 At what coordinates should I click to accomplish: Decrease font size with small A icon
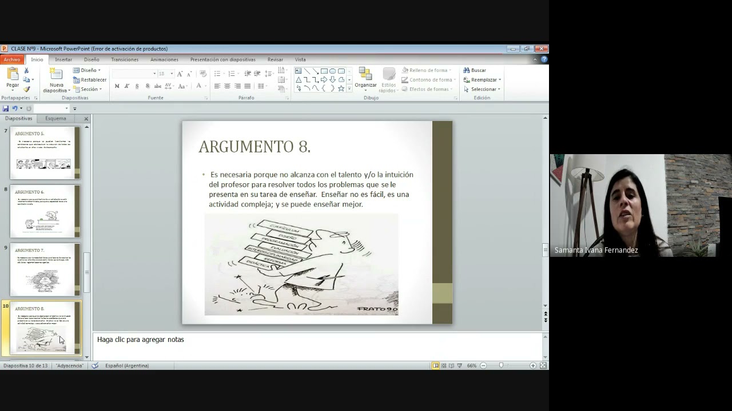point(189,74)
